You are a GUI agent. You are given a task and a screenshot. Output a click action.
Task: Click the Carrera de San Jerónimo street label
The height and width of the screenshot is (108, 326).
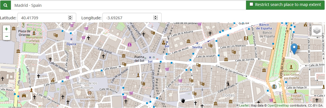click(x=230, y=71)
